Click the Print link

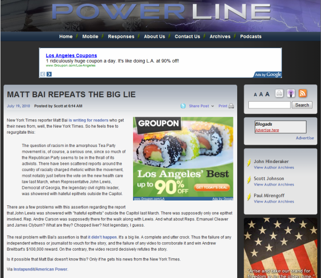pos(223,106)
